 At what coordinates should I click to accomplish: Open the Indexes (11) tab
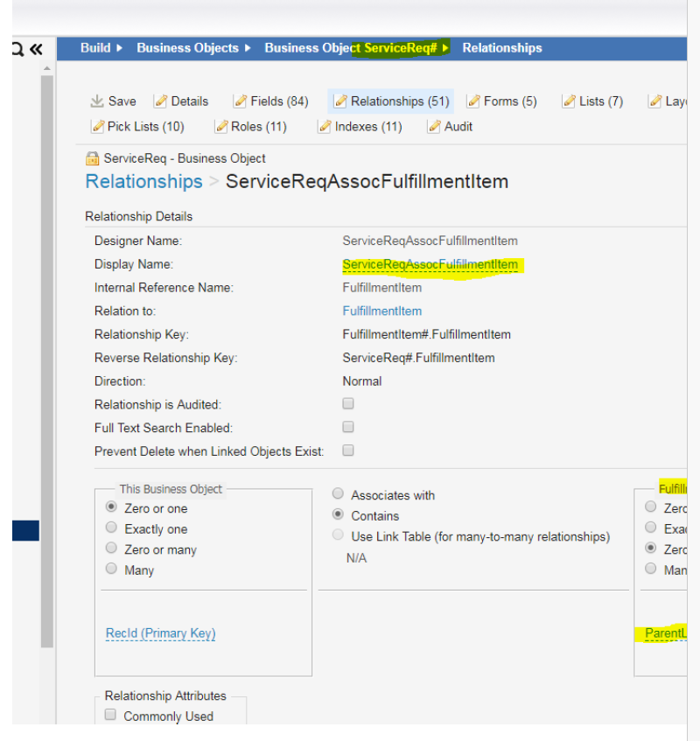coord(360,127)
